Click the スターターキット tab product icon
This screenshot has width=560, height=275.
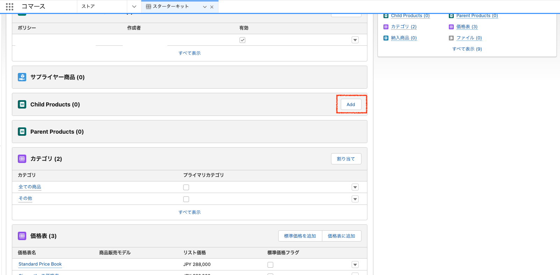[149, 7]
